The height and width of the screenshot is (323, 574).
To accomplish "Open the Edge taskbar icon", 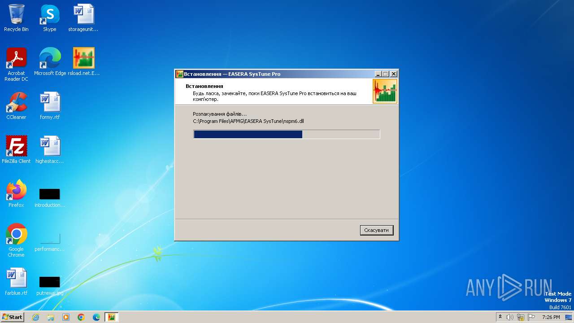I will click(x=96, y=317).
